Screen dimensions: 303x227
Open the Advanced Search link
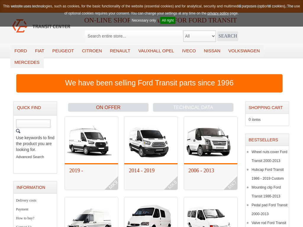30,157
